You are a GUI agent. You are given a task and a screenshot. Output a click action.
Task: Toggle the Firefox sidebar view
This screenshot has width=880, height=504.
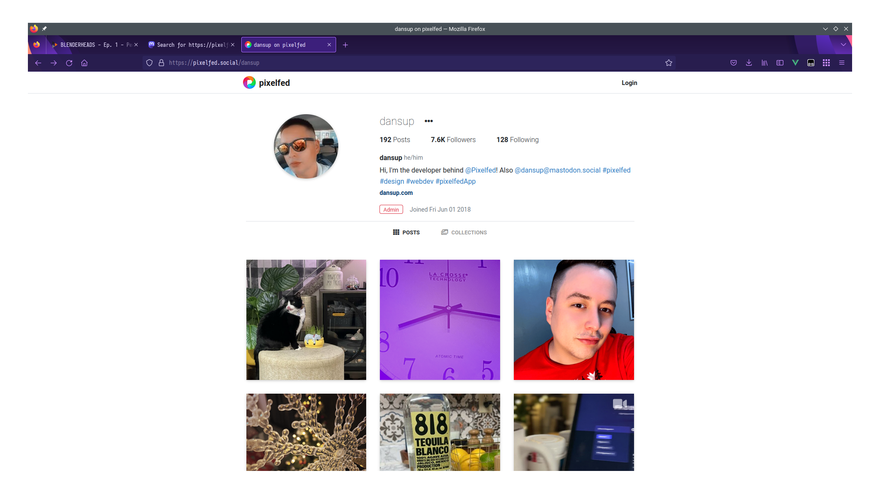click(x=780, y=63)
